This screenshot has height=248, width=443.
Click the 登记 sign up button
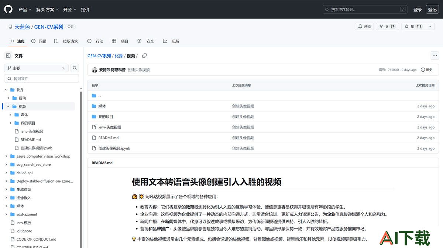pos(432,10)
